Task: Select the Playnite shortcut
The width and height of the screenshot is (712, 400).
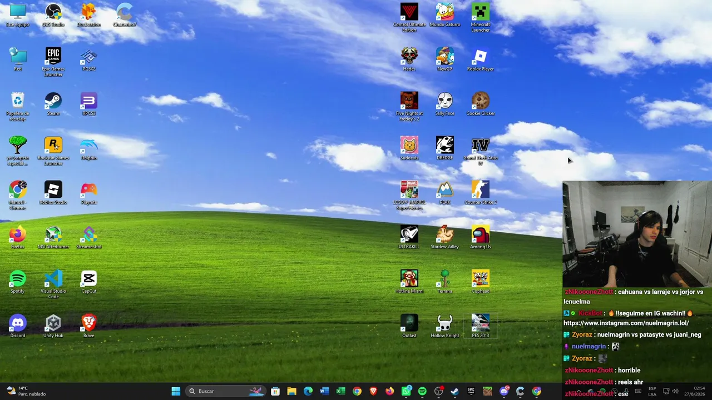Action: pos(89,193)
